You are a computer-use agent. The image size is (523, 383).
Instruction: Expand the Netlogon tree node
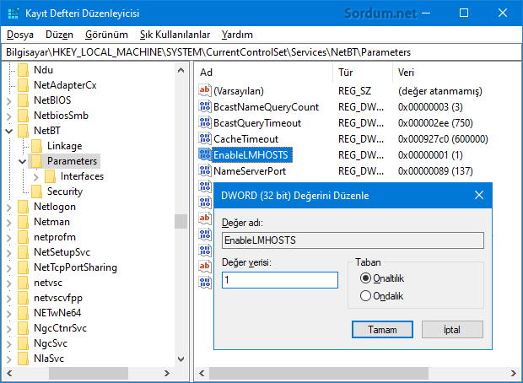pyautogui.click(x=9, y=208)
